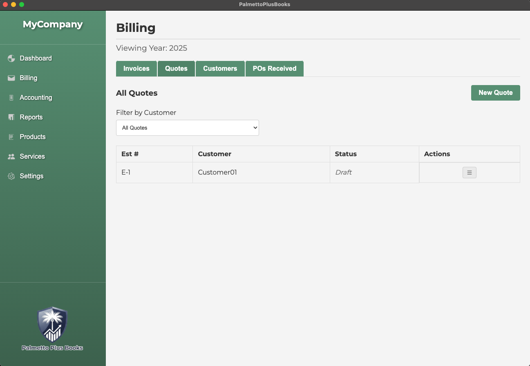This screenshot has width=530, height=366.
Task: Click the Accounting ledger icon
Action: (x=11, y=98)
